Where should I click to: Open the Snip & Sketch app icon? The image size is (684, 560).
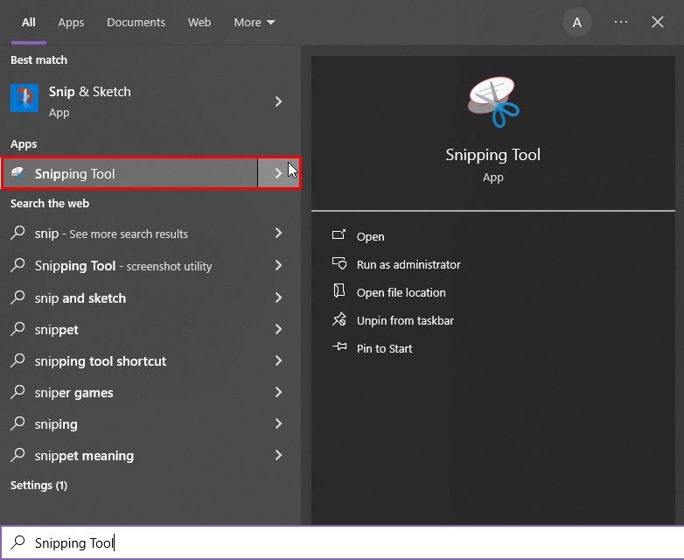click(x=24, y=98)
